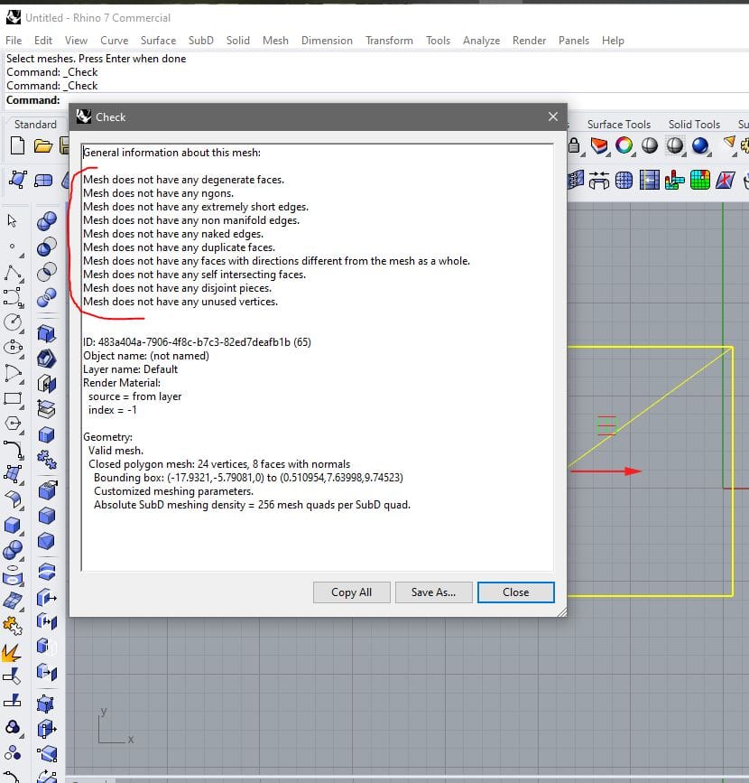Open the Mesh menu

[x=275, y=41]
